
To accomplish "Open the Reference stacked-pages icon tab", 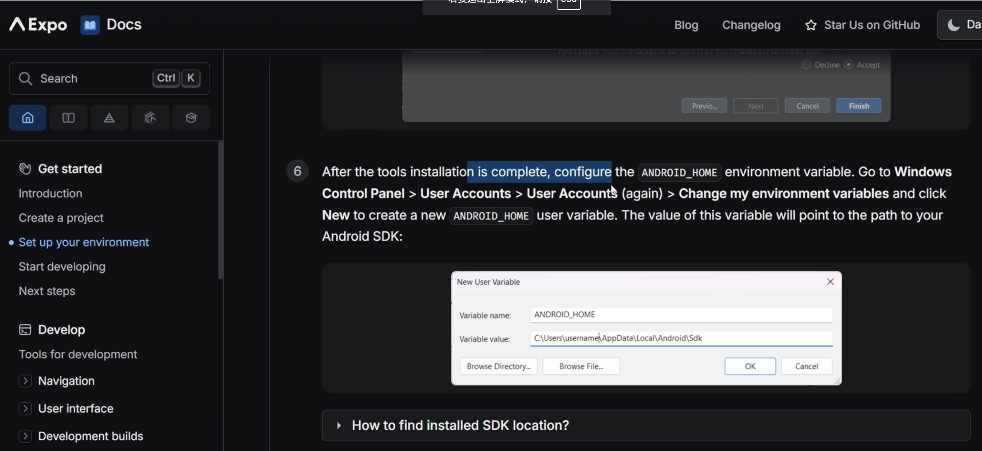I will pos(150,118).
